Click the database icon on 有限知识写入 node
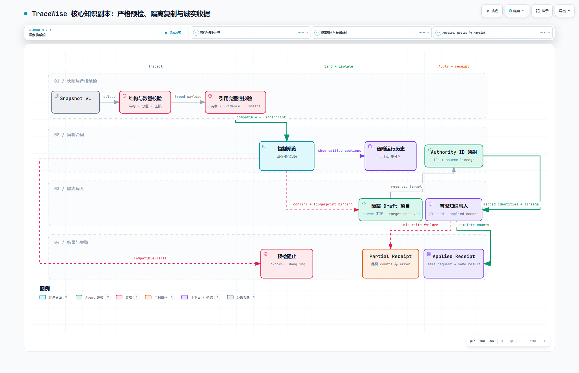The width and height of the screenshot is (579, 373). pyautogui.click(x=431, y=204)
